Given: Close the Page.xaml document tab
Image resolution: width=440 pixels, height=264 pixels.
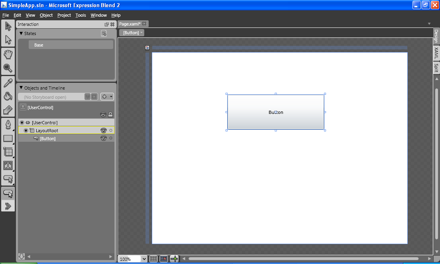Looking at the screenshot, I should point(144,24).
